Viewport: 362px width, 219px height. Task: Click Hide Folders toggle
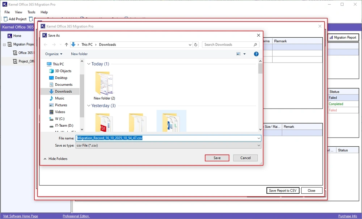point(55,159)
